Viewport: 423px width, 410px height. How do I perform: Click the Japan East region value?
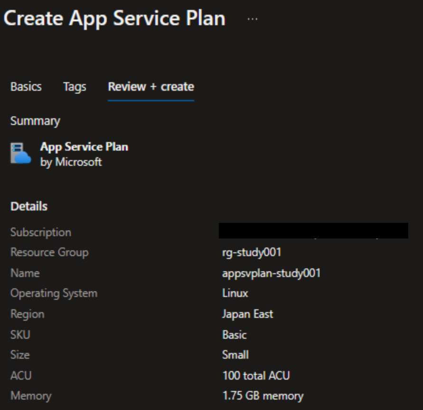click(x=248, y=315)
